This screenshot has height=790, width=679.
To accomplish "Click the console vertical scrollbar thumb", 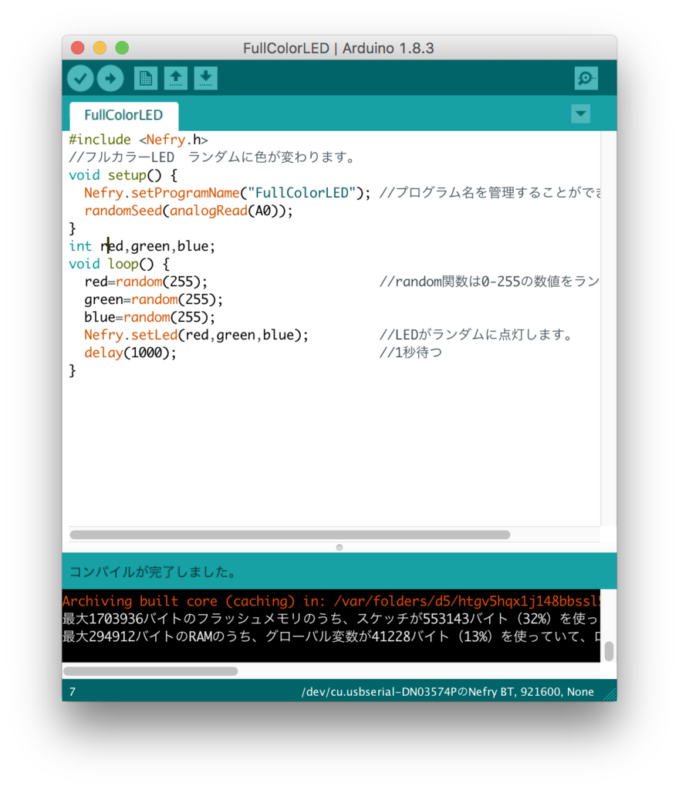I will pos(609,651).
